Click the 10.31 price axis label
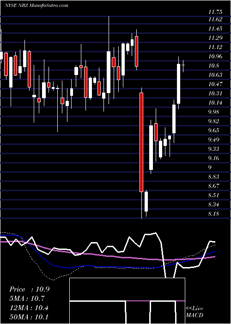Viewport: 231px width, 324px height. (x=215, y=93)
